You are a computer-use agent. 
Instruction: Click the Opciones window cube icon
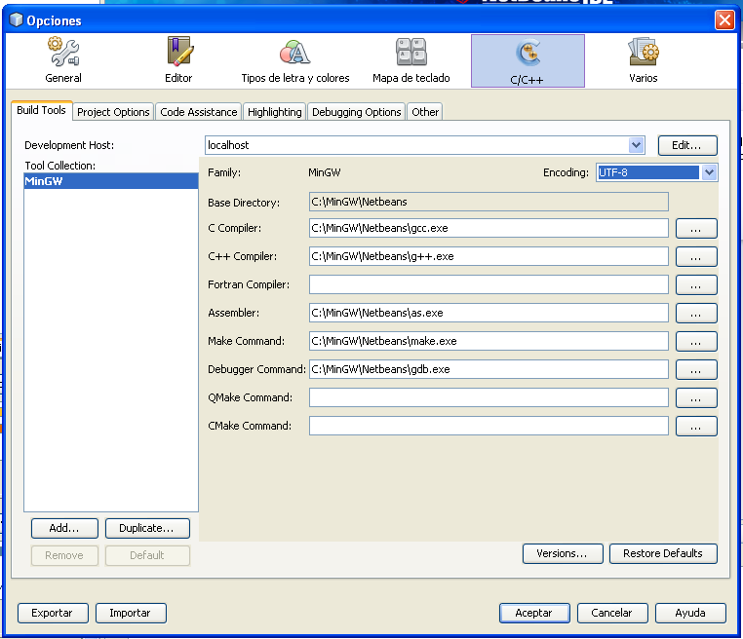click(x=17, y=19)
